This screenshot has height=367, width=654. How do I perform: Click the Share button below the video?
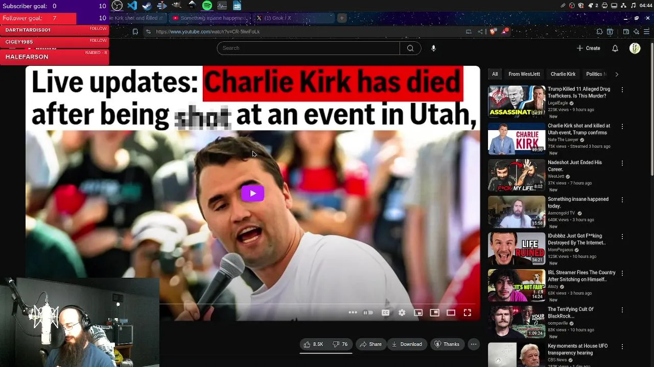[x=371, y=344]
